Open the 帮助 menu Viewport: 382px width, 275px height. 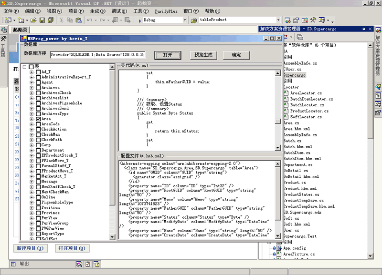click(212, 11)
